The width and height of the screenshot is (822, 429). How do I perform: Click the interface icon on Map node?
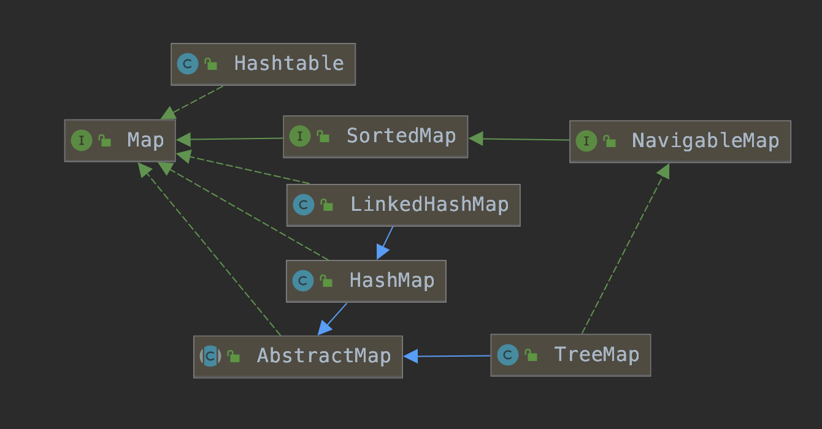82,140
